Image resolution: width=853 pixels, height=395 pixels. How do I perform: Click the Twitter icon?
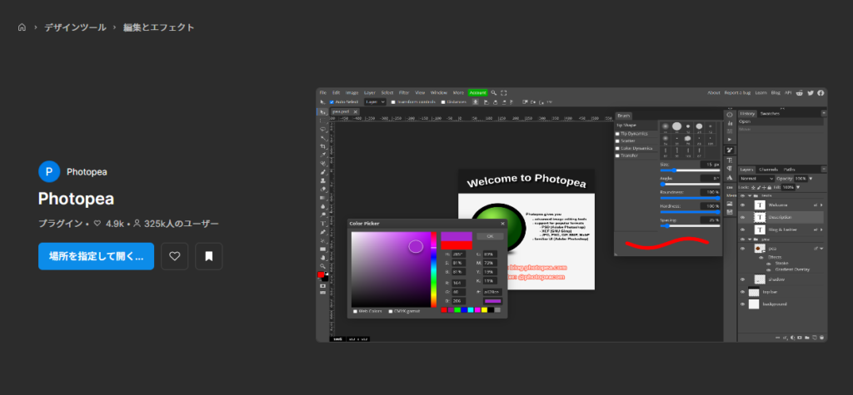tap(811, 93)
